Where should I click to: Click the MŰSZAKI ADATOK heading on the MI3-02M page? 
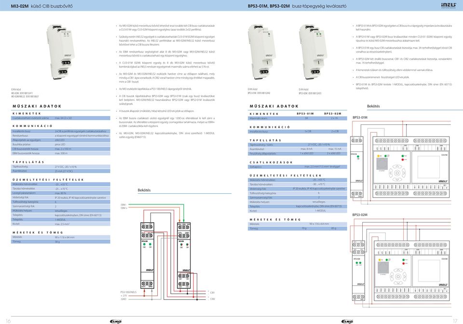point(37,106)
